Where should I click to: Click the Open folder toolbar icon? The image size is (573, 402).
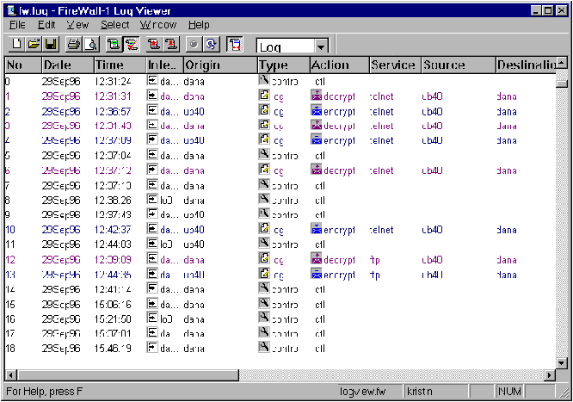point(33,44)
